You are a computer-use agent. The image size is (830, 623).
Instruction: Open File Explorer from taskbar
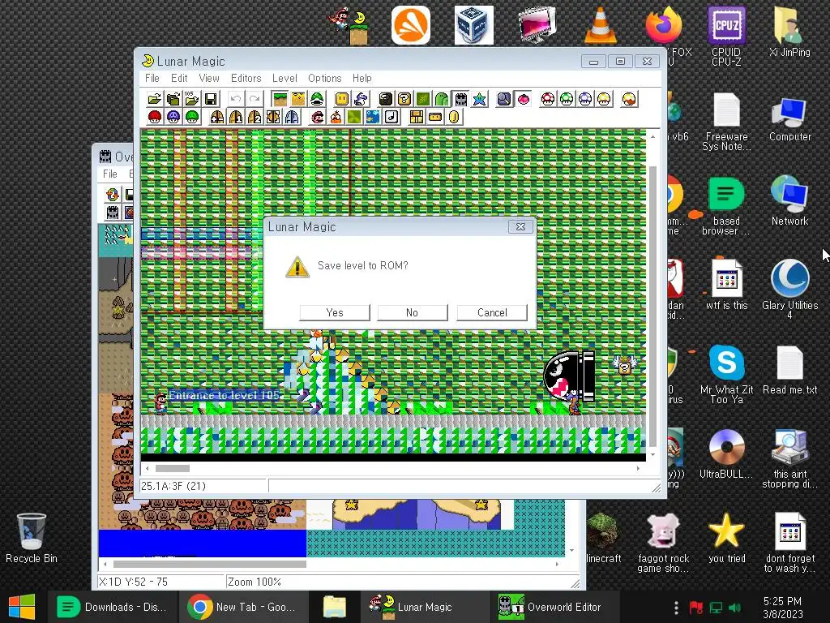[334, 607]
